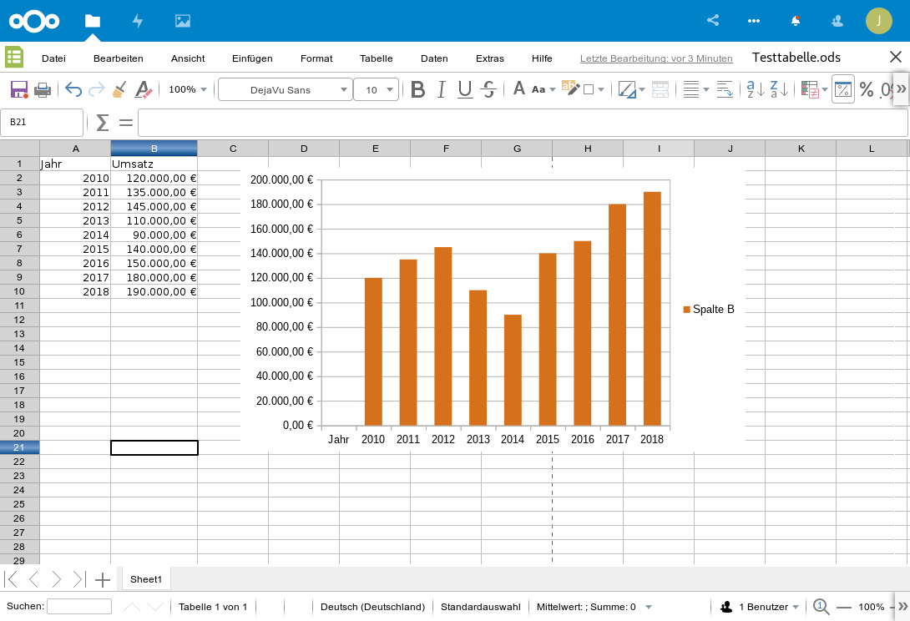910x621 pixels.
Task: Open the Tabelle menu
Action: tap(376, 58)
